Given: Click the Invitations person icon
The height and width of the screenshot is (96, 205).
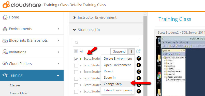Looking at the screenshot, I should coord(5,52).
